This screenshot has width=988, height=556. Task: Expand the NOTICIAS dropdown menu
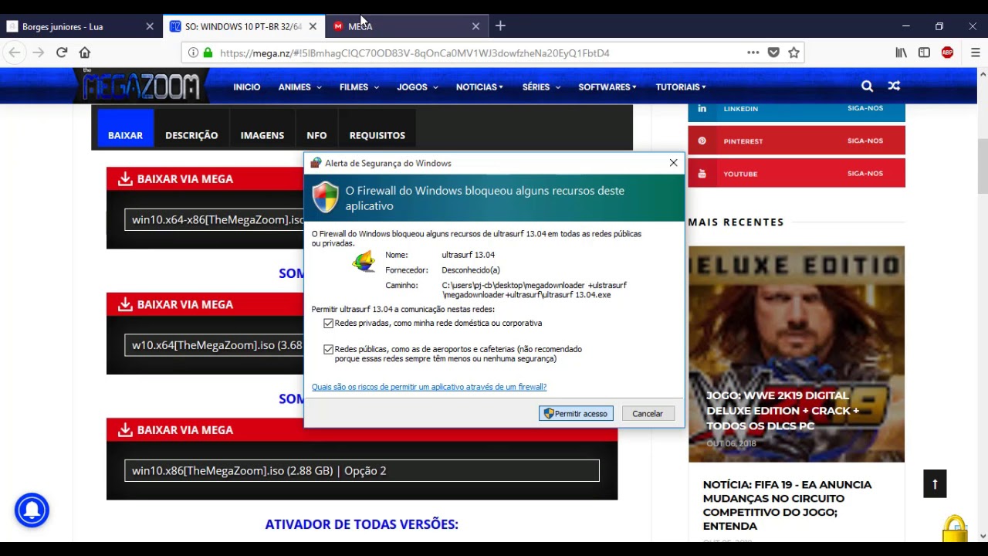pos(479,87)
